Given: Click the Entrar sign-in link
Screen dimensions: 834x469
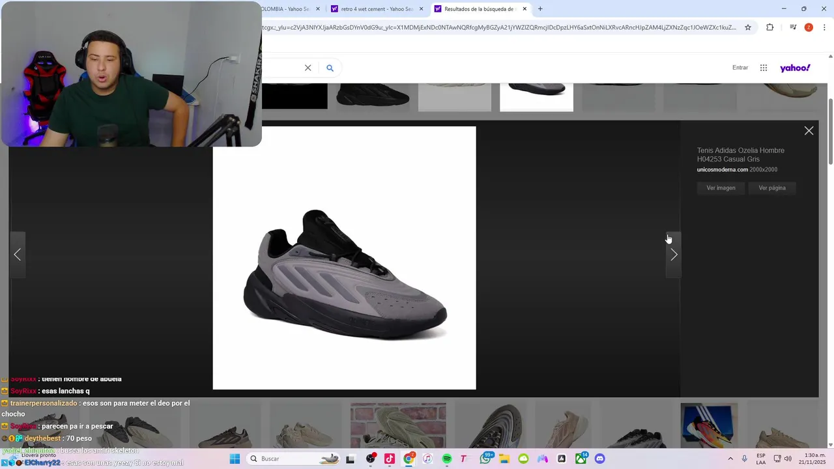Looking at the screenshot, I should [x=740, y=68].
